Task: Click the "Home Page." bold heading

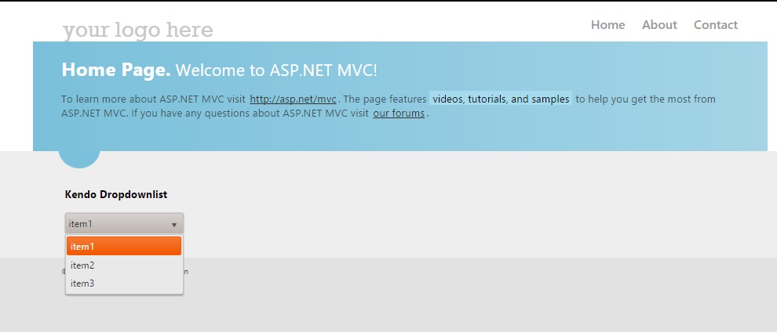Action: pos(116,70)
